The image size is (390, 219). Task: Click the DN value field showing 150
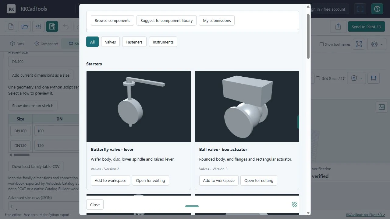pos(57,145)
